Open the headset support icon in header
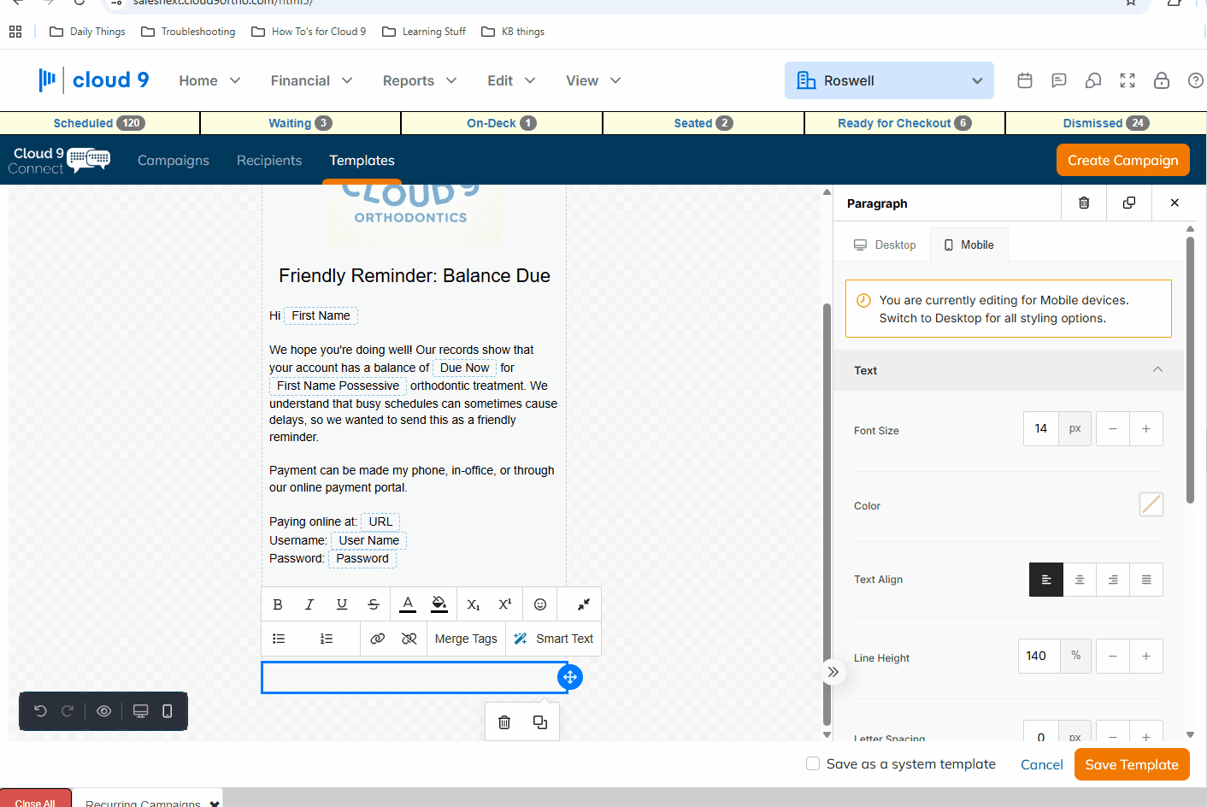The image size is (1207, 807). pyautogui.click(x=1093, y=80)
